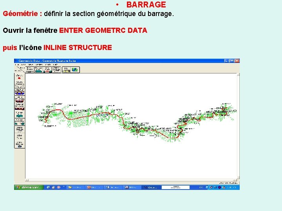
Task: Click the blue-green background picture toolbar icon
Action: click(75, 70)
